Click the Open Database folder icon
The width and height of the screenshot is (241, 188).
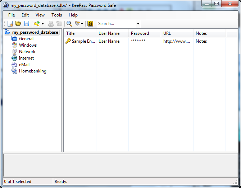[18, 24]
